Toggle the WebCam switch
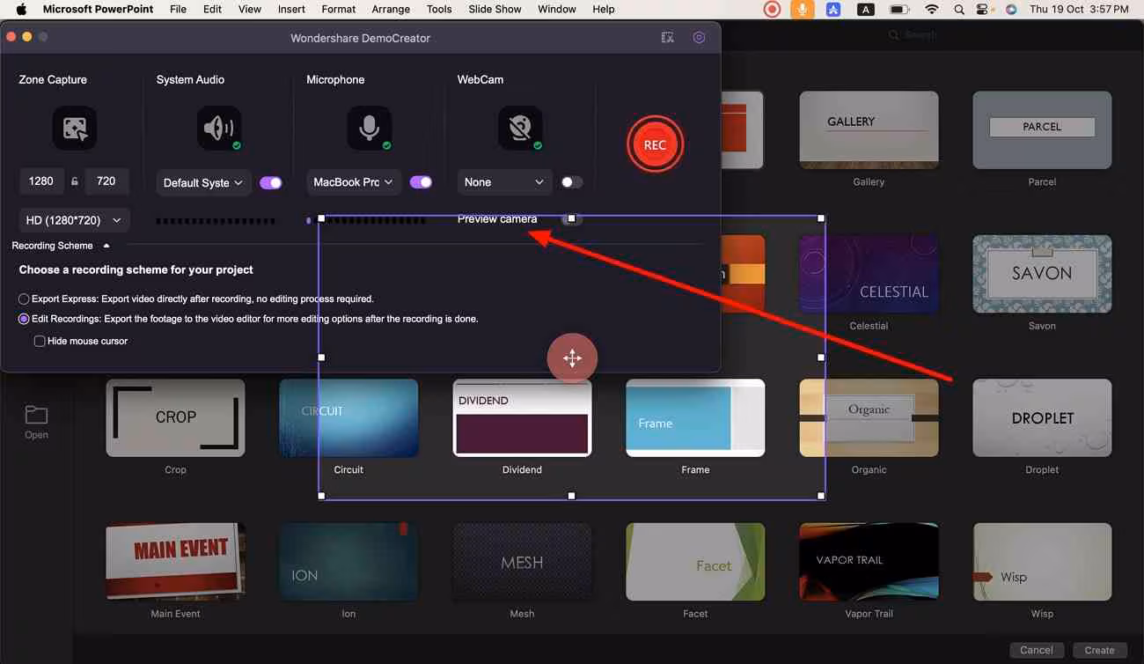 click(x=572, y=182)
